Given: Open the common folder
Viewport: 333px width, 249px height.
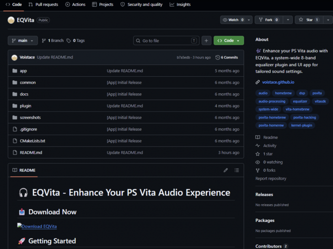Looking at the screenshot, I should point(28,83).
